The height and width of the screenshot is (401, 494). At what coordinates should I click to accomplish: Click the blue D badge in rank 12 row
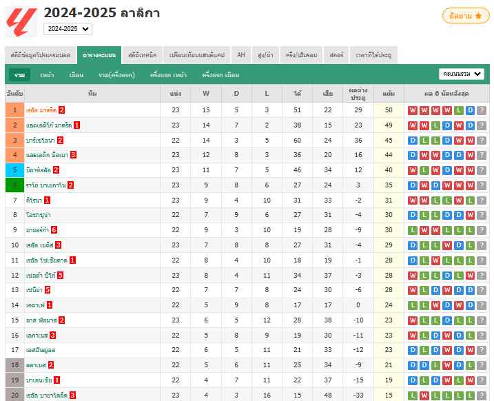point(447,276)
